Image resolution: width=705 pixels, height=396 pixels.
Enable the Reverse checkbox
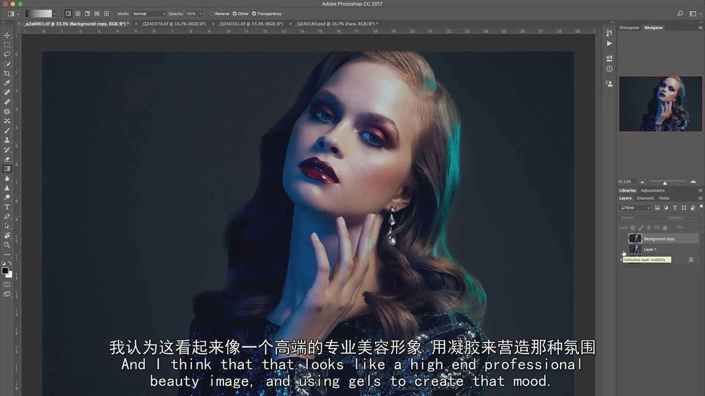pyautogui.click(x=212, y=14)
